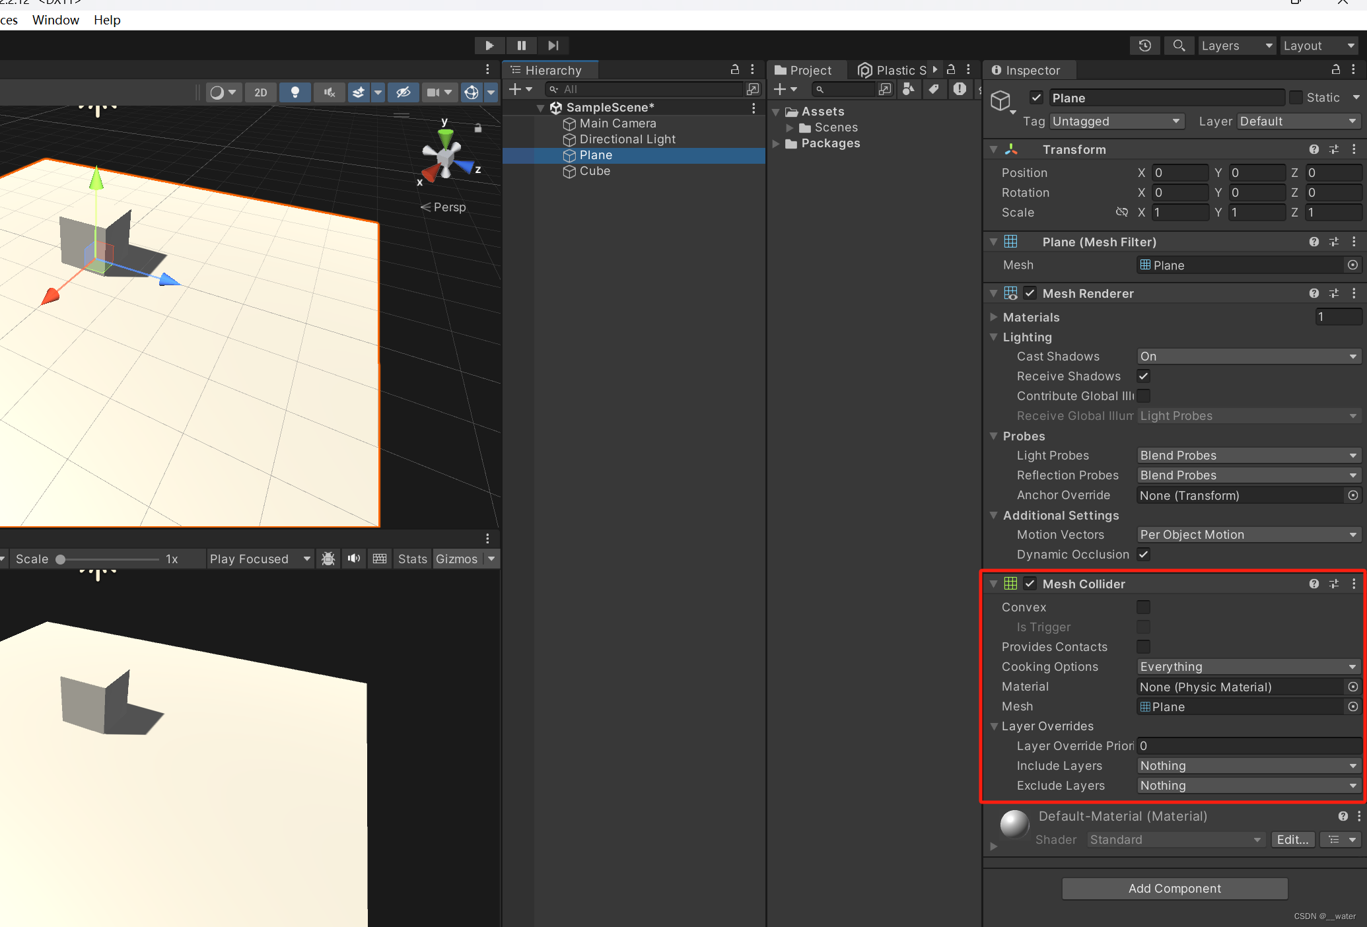Click Edit on Default-Material shader
The height and width of the screenshot is (927, 1367).
[1292, 839]
